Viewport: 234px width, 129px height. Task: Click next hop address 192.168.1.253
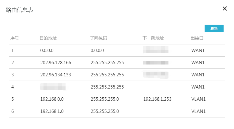(x=157, y=99)
